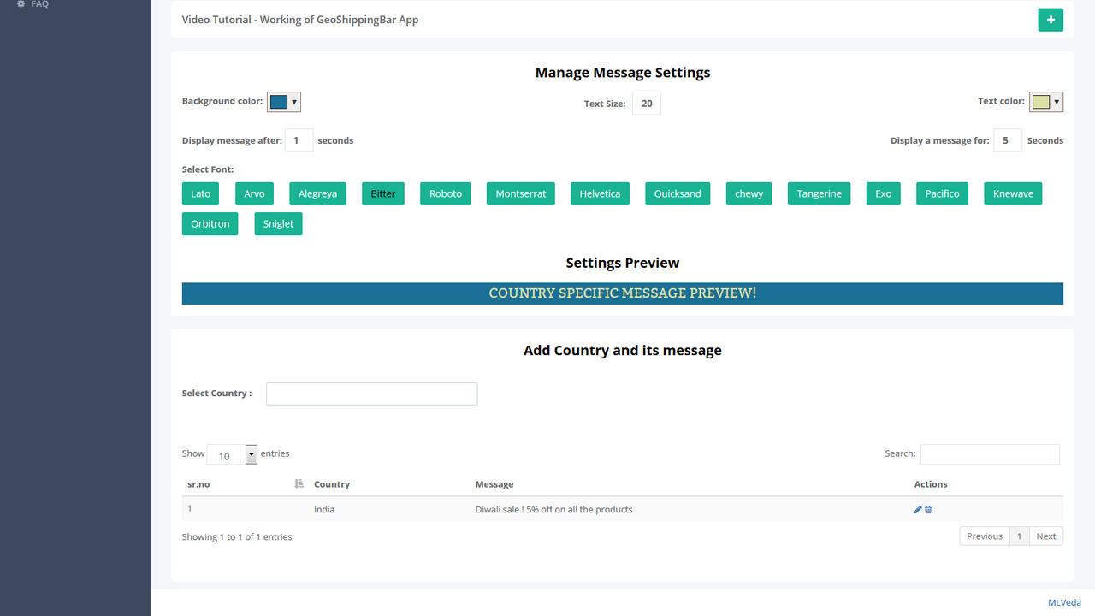Click the Select Country input box
Image resolution: width=1095 pixels, height=616 pixels.
tap(371, 394)
